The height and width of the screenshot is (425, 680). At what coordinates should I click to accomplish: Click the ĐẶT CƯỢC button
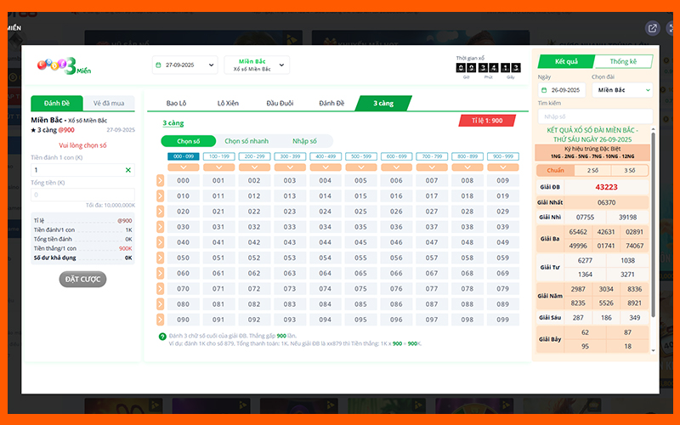[82, 280]
